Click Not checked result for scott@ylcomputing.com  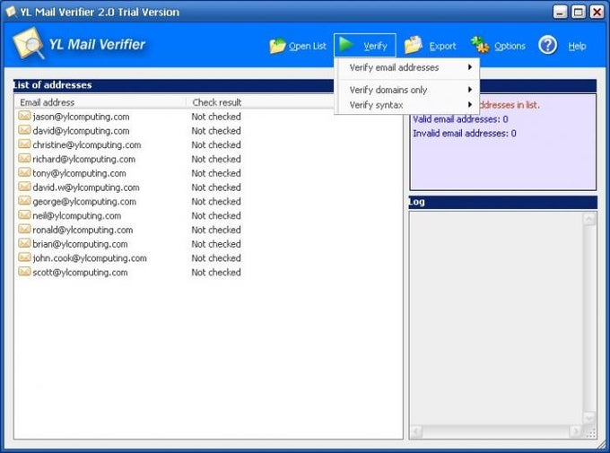click(x=216, y=273)
